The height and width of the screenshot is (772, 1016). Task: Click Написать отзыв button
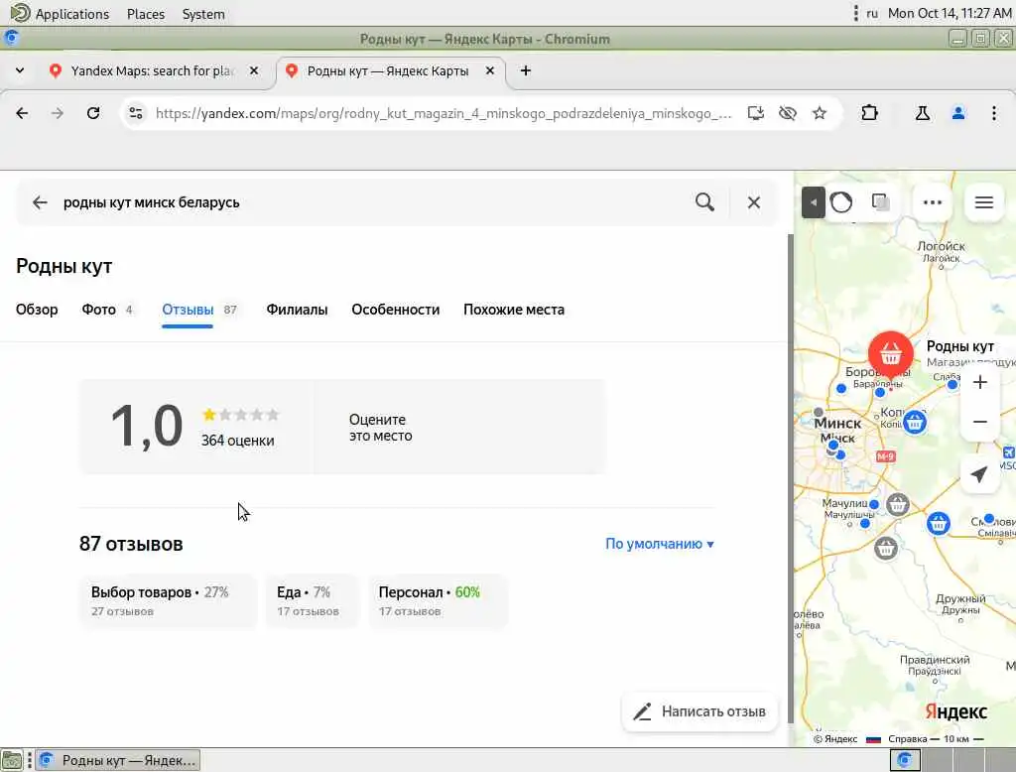(699, 711)
